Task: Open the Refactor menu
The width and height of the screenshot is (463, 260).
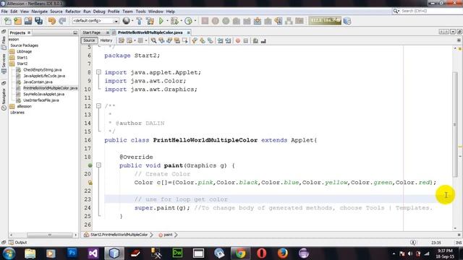Action: click(x=73, y=12)
